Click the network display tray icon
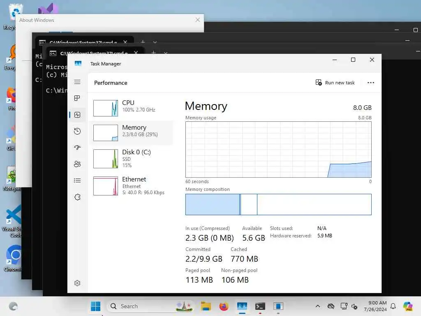 click(344, 306)
